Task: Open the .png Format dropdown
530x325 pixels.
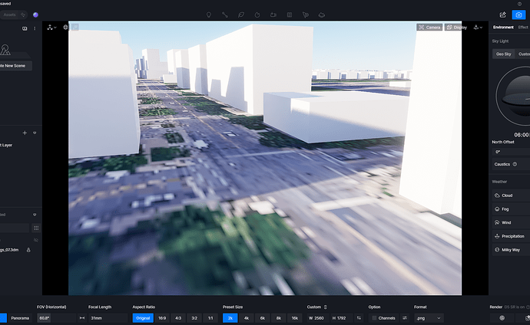Action: click(x=429, y=318)
